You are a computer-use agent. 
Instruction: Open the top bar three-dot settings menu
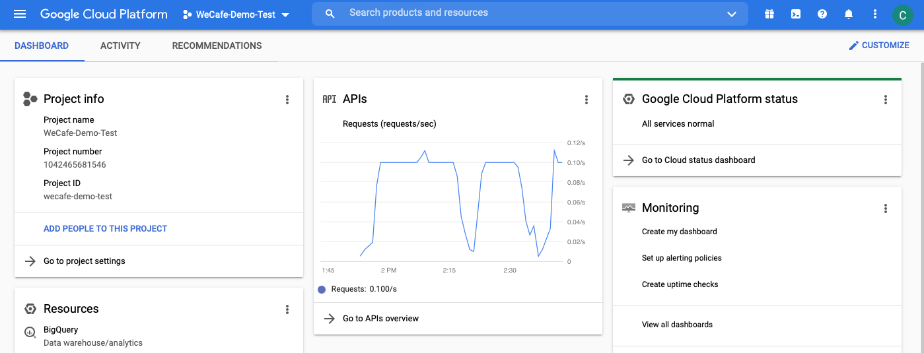pyautogui.click(x=875, y=14)
